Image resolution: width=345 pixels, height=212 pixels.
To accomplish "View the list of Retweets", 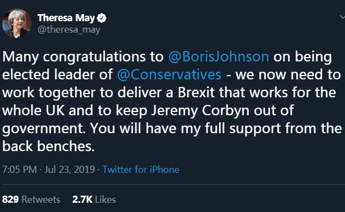I will 31,199.
